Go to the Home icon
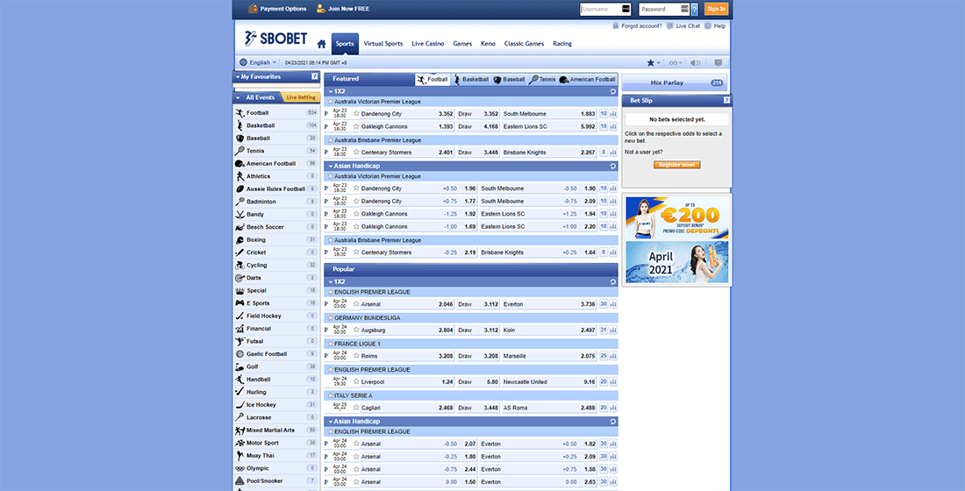The image size is (965, 491). (322, 44)
